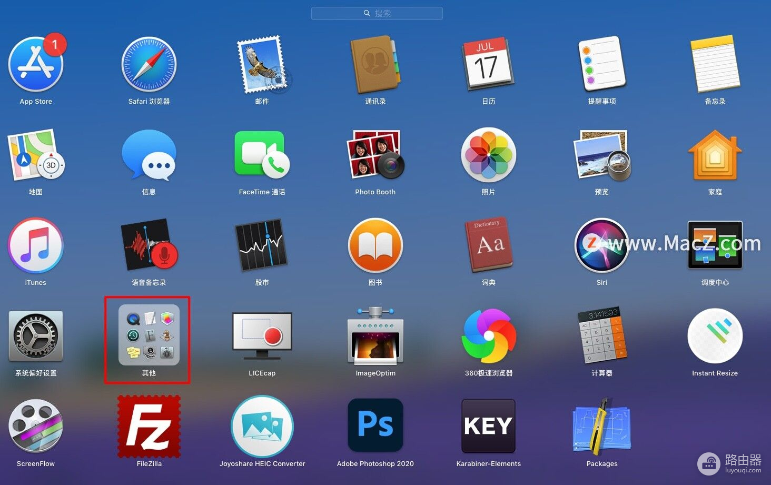Screen dimensions: 771x485
Task: Launch 词典 Dictionary
Action: coord(489,245)
